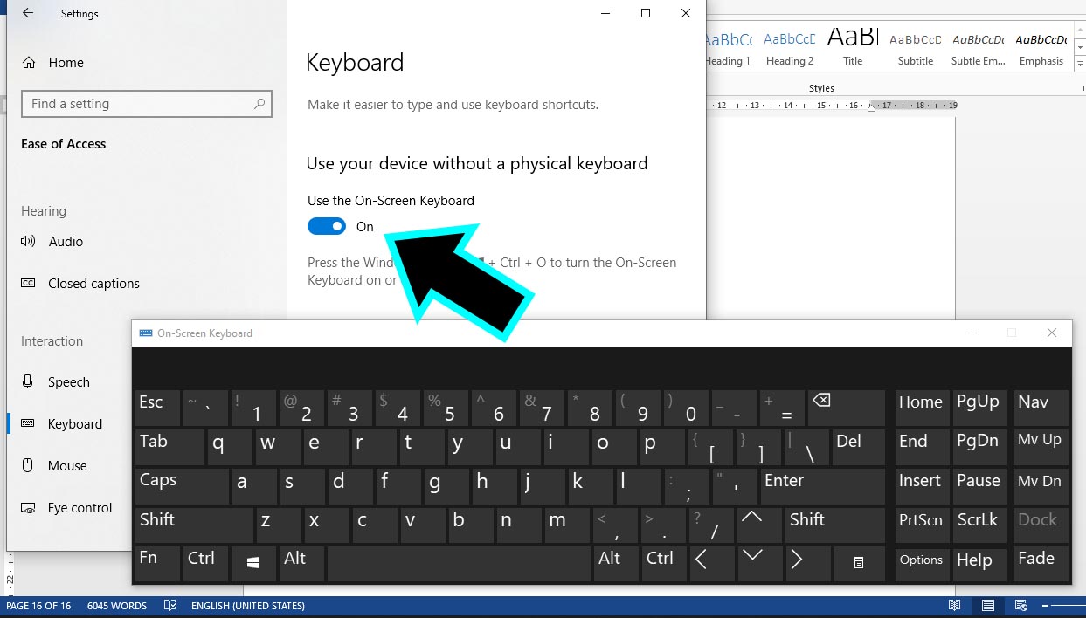Open the Eye control page
The height and width of the screenshot is (618, 1086).
(x=67, y=508)
